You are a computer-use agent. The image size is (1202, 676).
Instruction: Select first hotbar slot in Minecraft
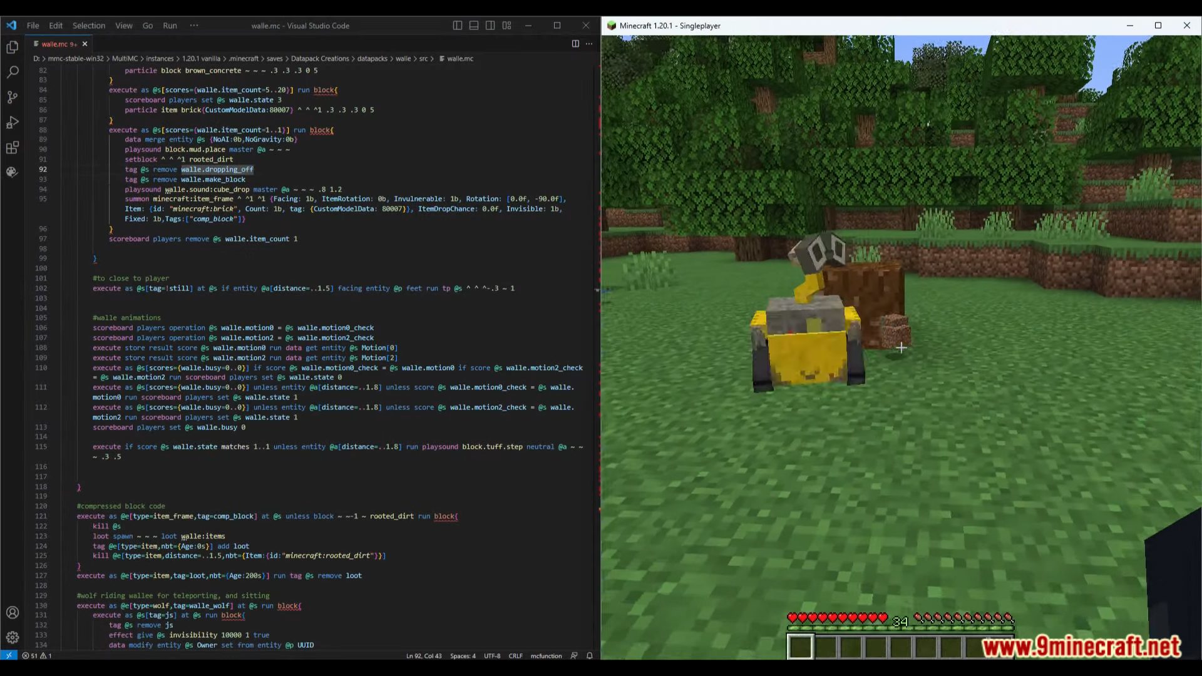[x=800, y=646]
